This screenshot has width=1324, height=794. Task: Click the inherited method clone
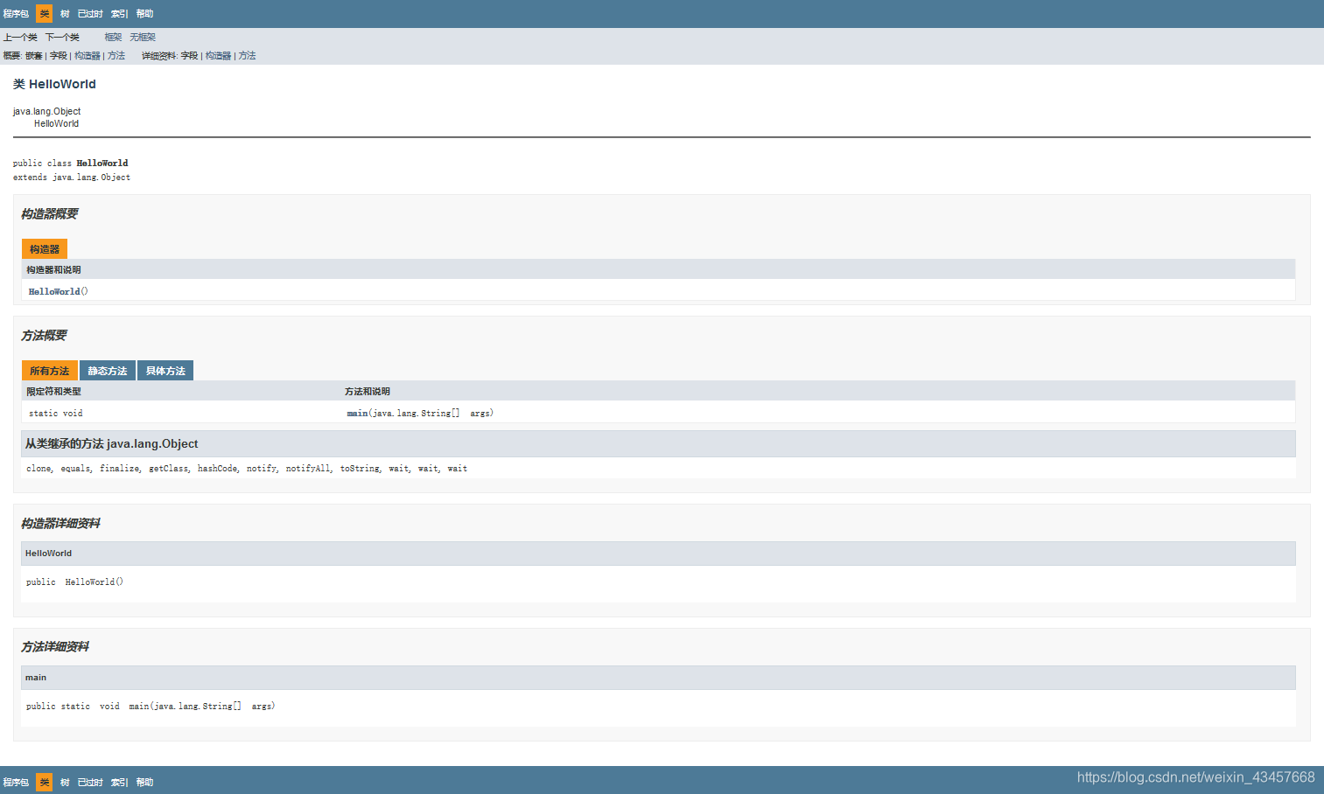(x=39, y=469)
